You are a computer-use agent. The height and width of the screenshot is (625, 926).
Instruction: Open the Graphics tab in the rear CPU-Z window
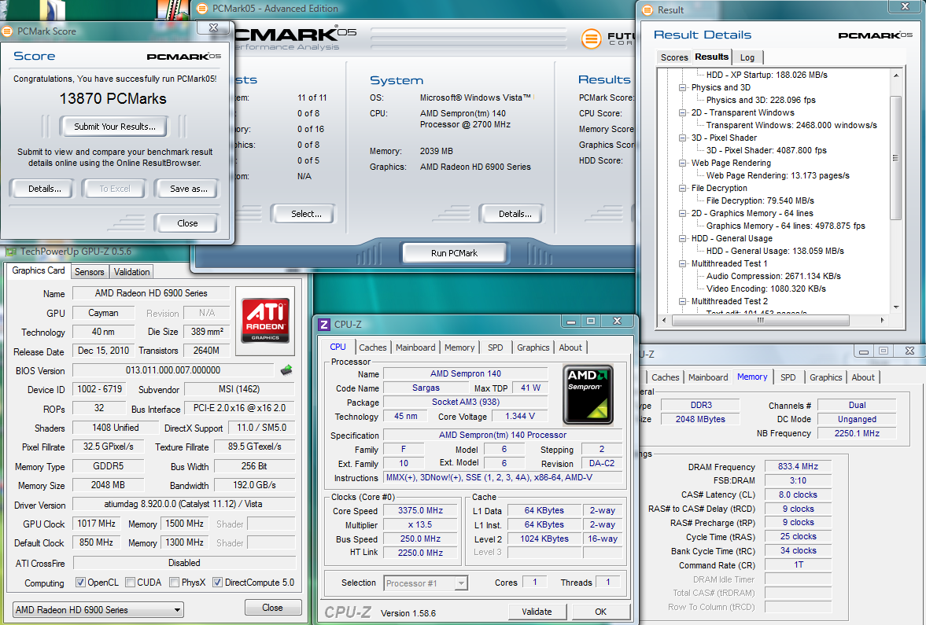click(825, 377)
